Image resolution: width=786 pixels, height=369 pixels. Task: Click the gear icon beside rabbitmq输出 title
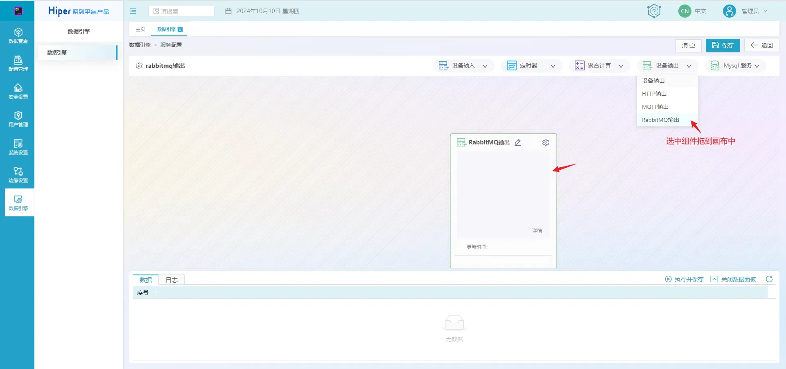click(139, 66)
